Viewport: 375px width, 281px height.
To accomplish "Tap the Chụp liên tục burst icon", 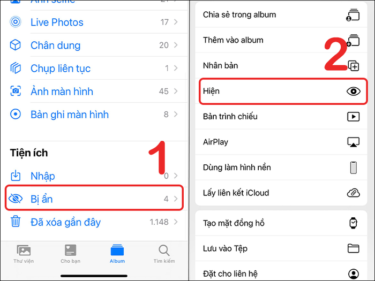I will point(16,68).
